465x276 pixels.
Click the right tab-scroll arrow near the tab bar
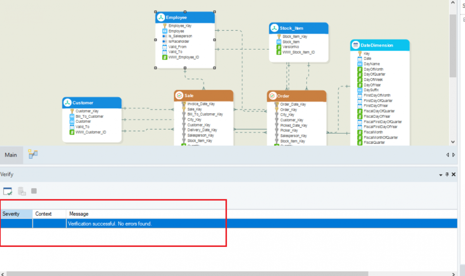click(x=453, y=155)
